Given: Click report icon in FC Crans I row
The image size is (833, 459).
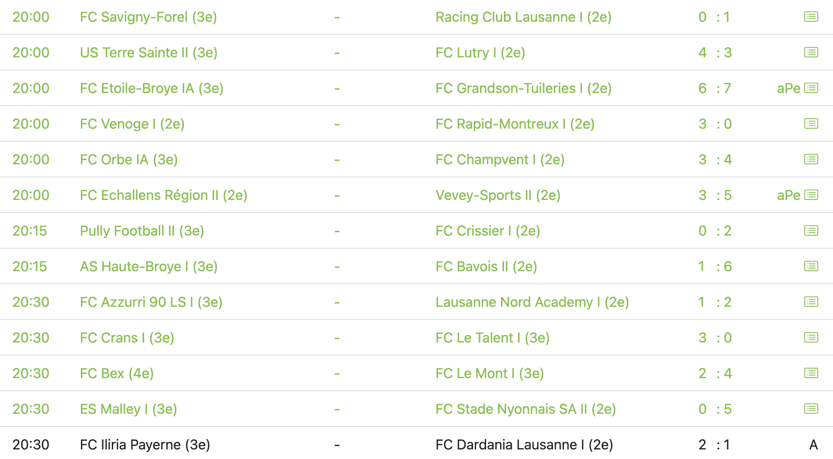Looking at the screenshot, I should (x=811, y=338).
